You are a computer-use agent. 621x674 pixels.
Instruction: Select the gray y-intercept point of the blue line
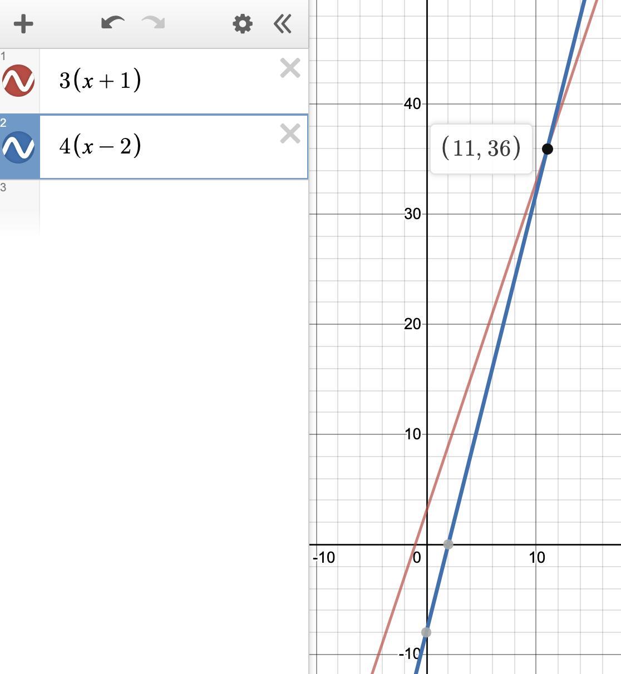tap(426, 632)
